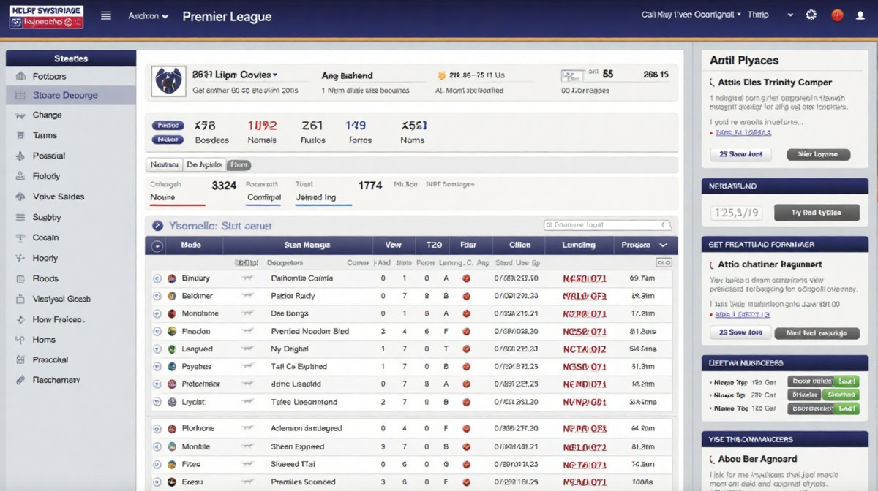Select the Montile row radio circle
Image resolution: width=878 pixels, height=491 pixels.
157,446
